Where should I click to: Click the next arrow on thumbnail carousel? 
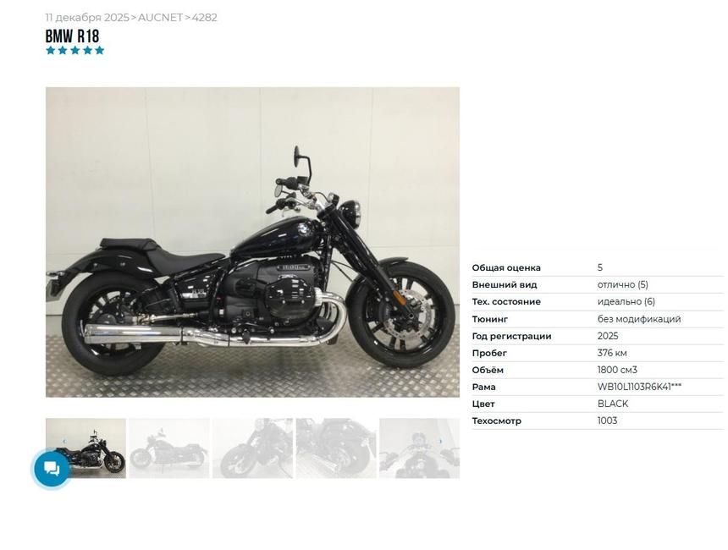pyautogui.click(x=440, y=441)
